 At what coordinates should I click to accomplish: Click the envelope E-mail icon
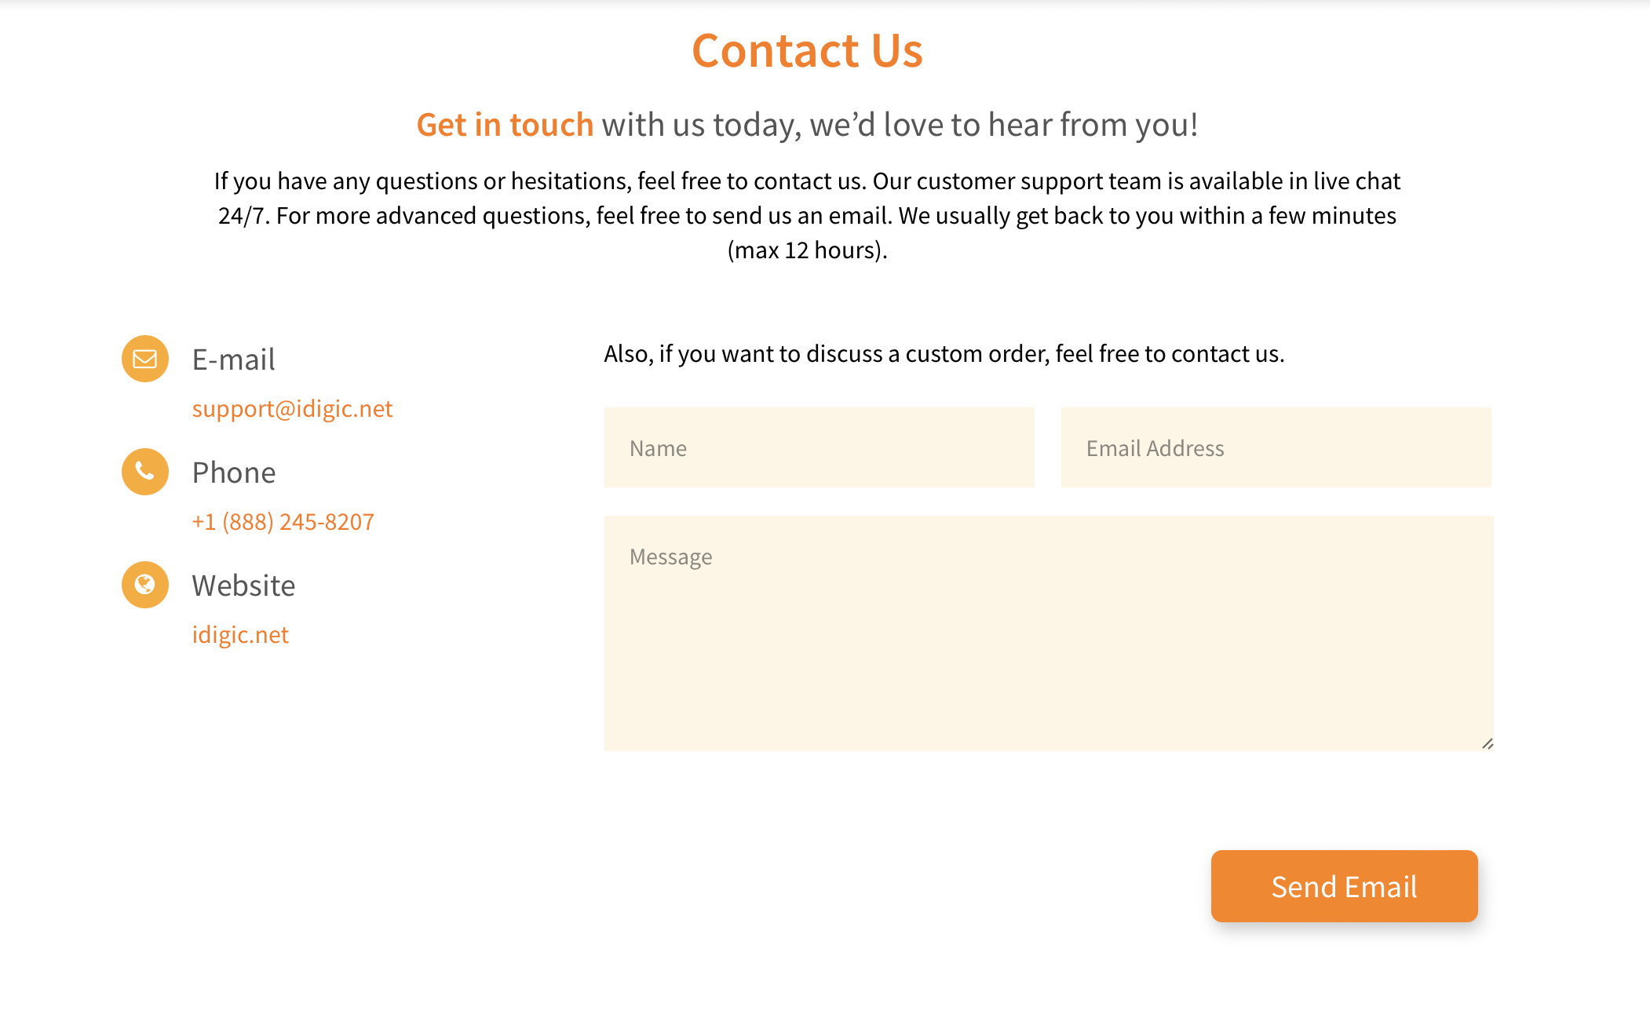pyautogui.click(x=145, y=360)
